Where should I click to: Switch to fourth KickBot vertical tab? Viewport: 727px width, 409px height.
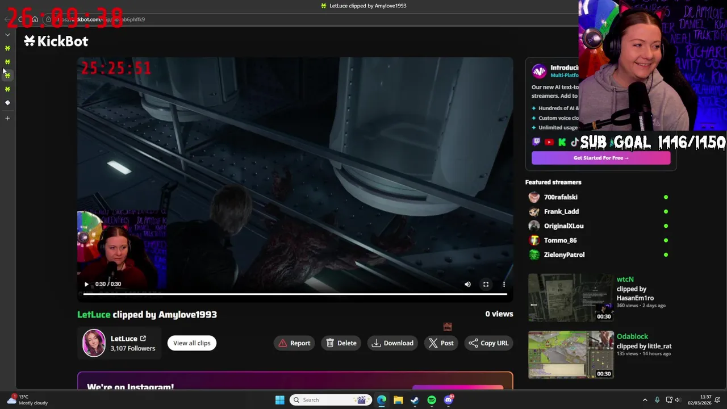[x=7, y=89]
